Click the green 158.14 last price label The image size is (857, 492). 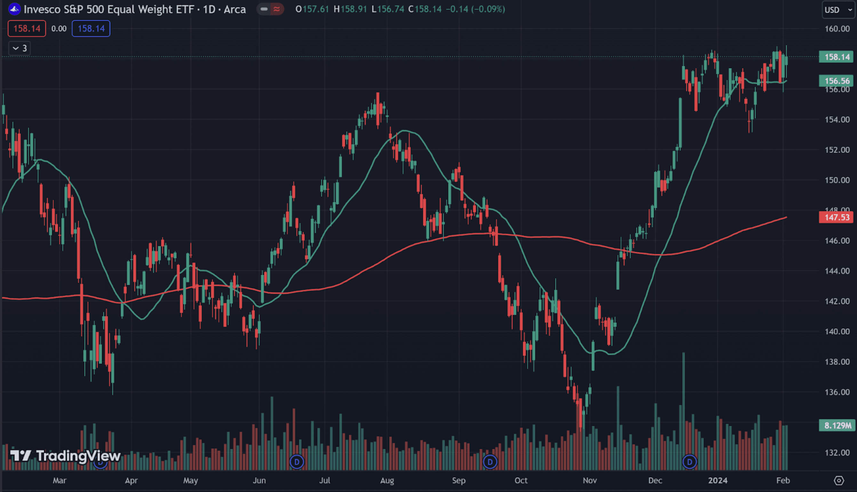(836, 57)
